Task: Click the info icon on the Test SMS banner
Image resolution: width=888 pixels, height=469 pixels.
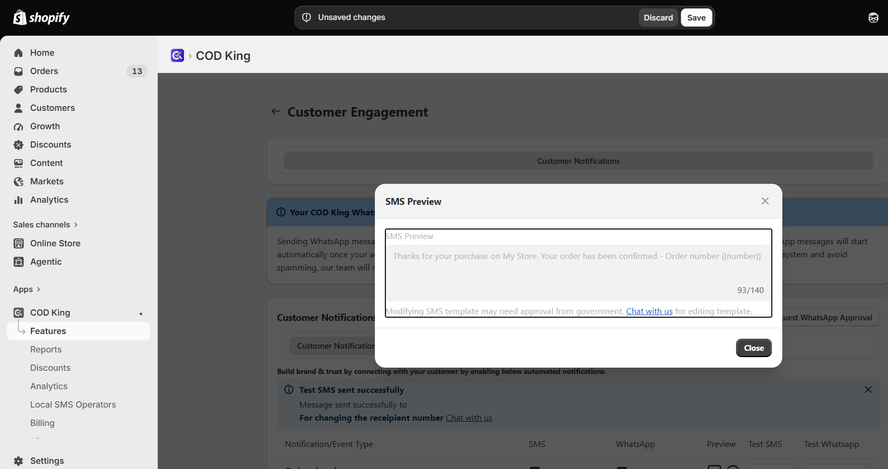Action: pos(289,390)
